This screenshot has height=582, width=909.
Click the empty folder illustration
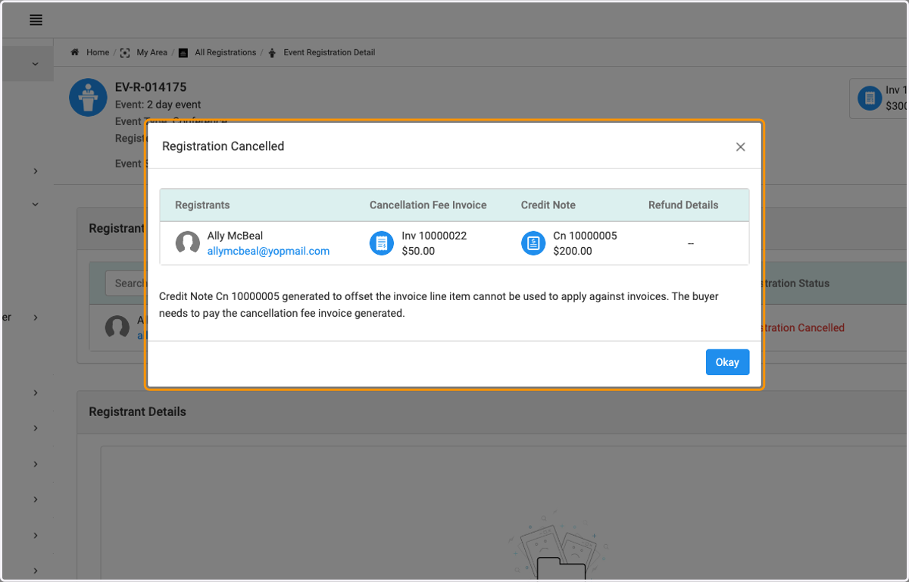(x=559, y=546)
